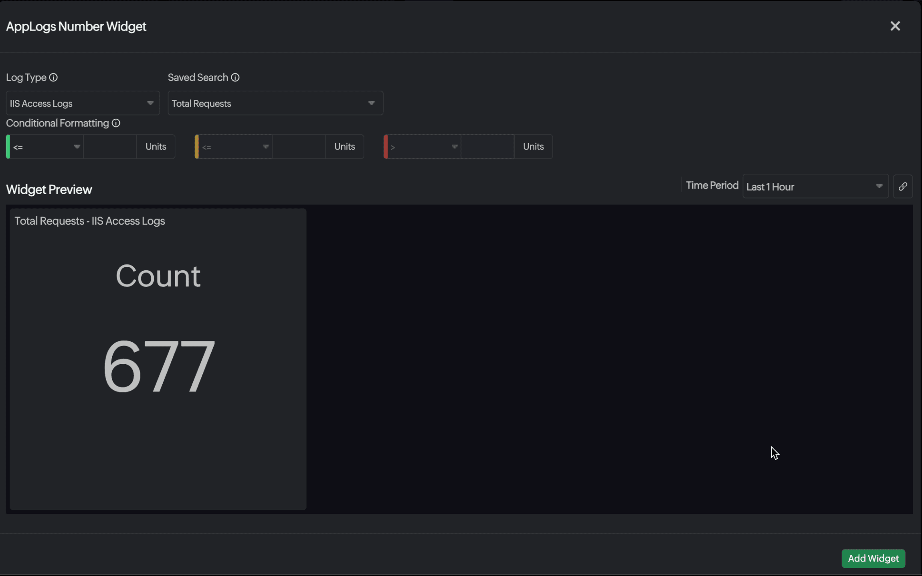
Task: Open the IIS Access Logs dropdown
Action: 83,103
